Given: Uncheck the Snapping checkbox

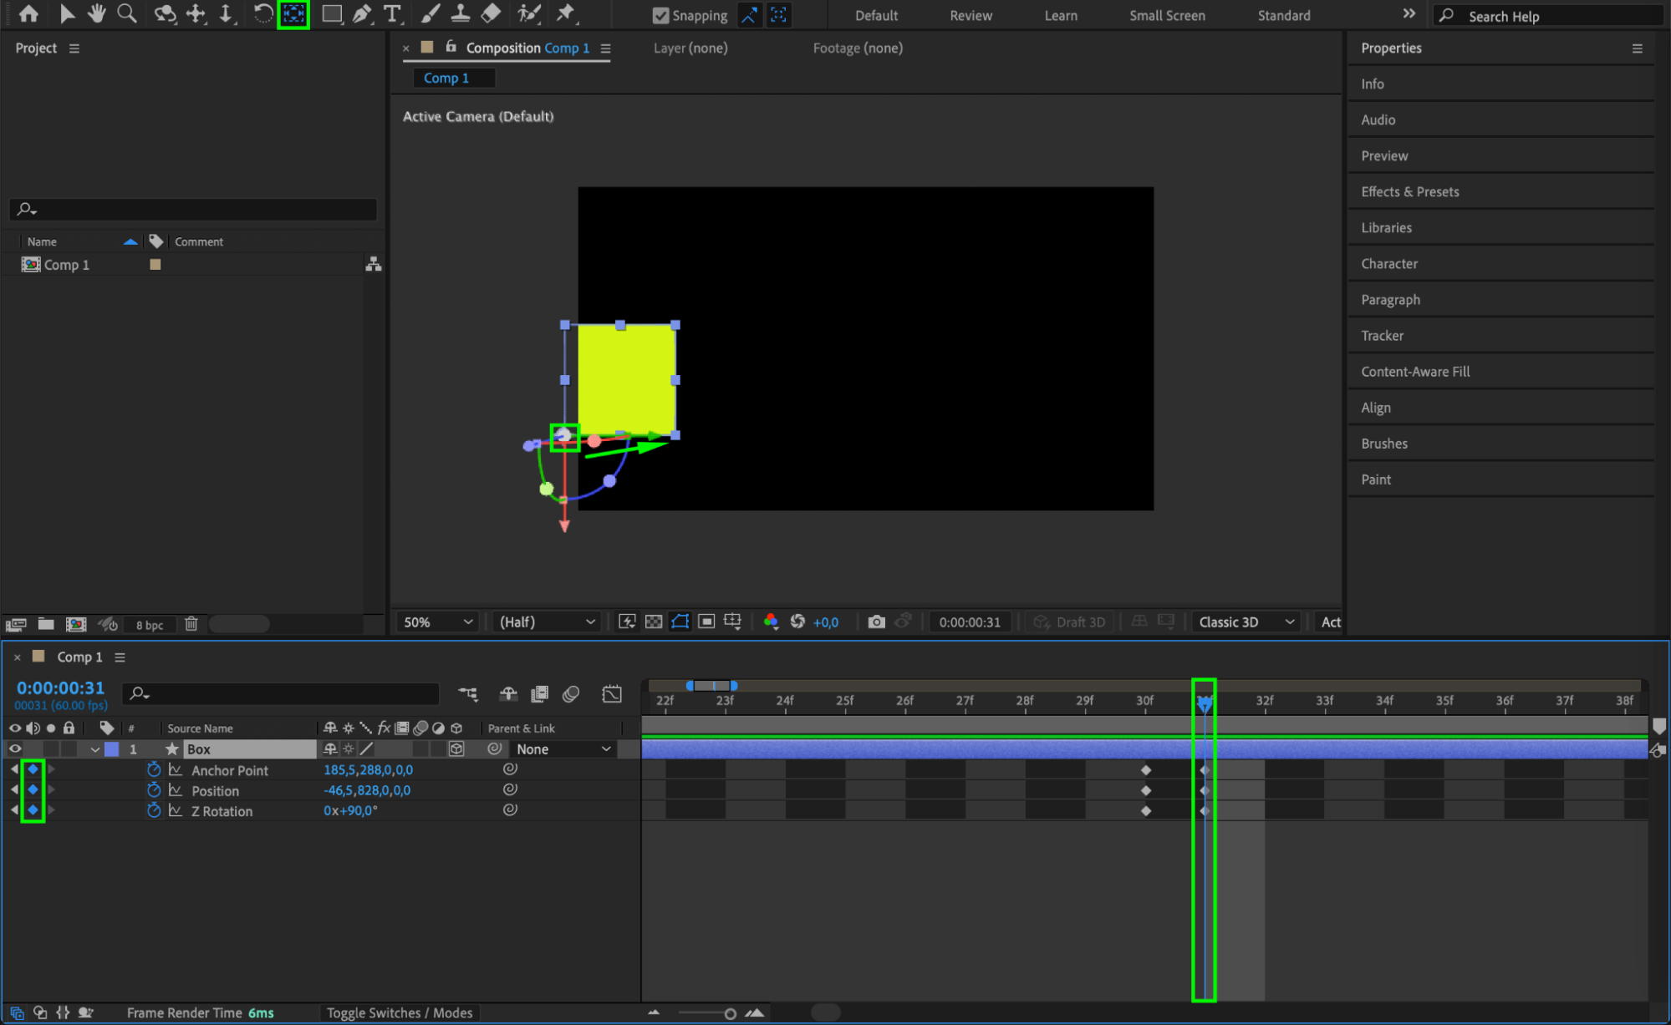Looking at the screenshot, I should tap(660, 15).
